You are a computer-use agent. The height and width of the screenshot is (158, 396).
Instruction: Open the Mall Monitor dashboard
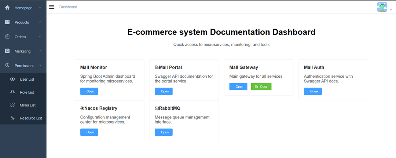89,91
